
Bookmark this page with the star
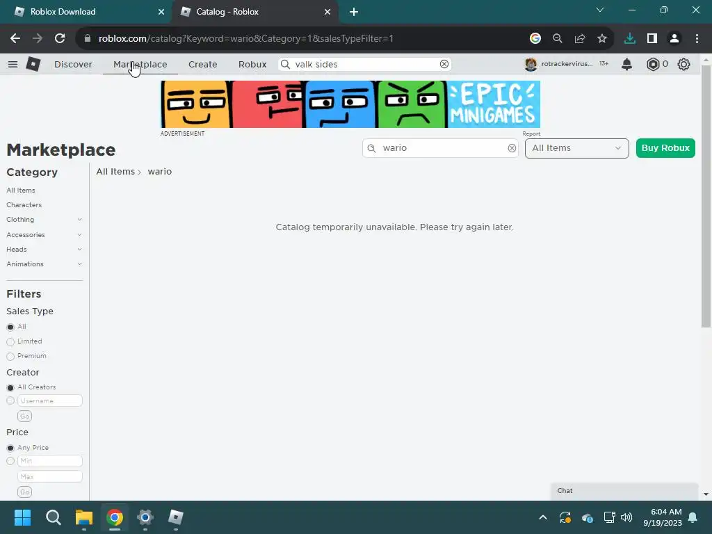[601, 39]
